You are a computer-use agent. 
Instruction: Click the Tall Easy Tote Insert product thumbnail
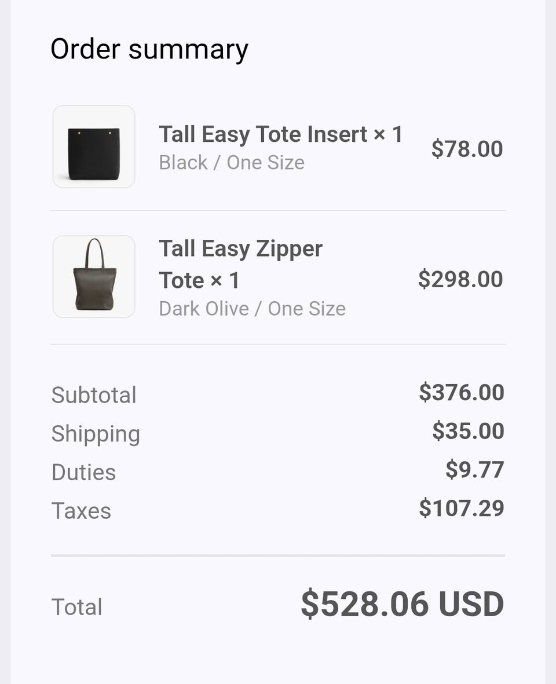click(x=94, y=147)
